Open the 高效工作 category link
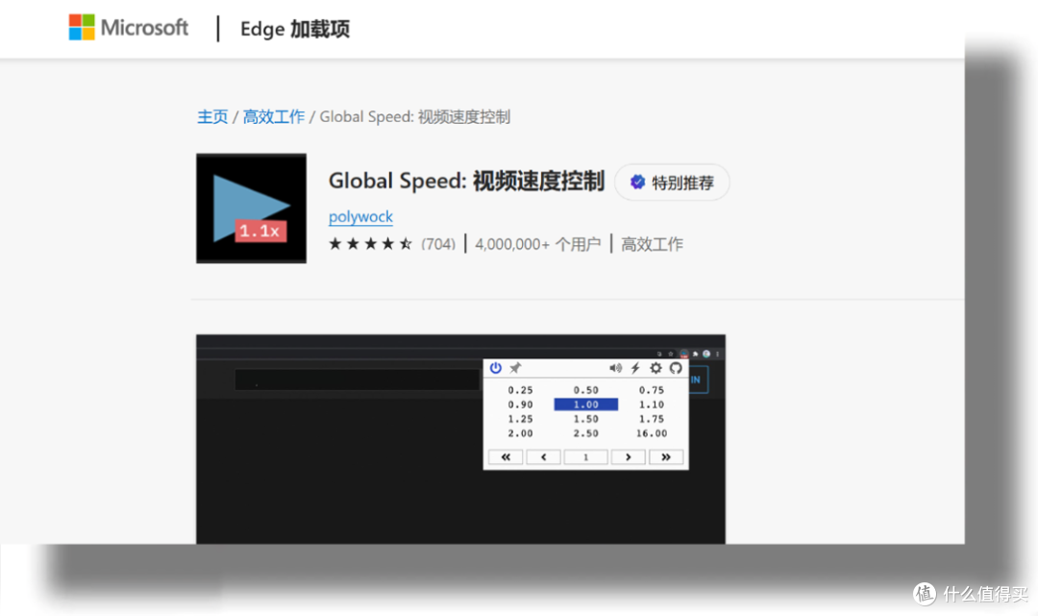1038x616 pixels. click(x=273, y=116)
